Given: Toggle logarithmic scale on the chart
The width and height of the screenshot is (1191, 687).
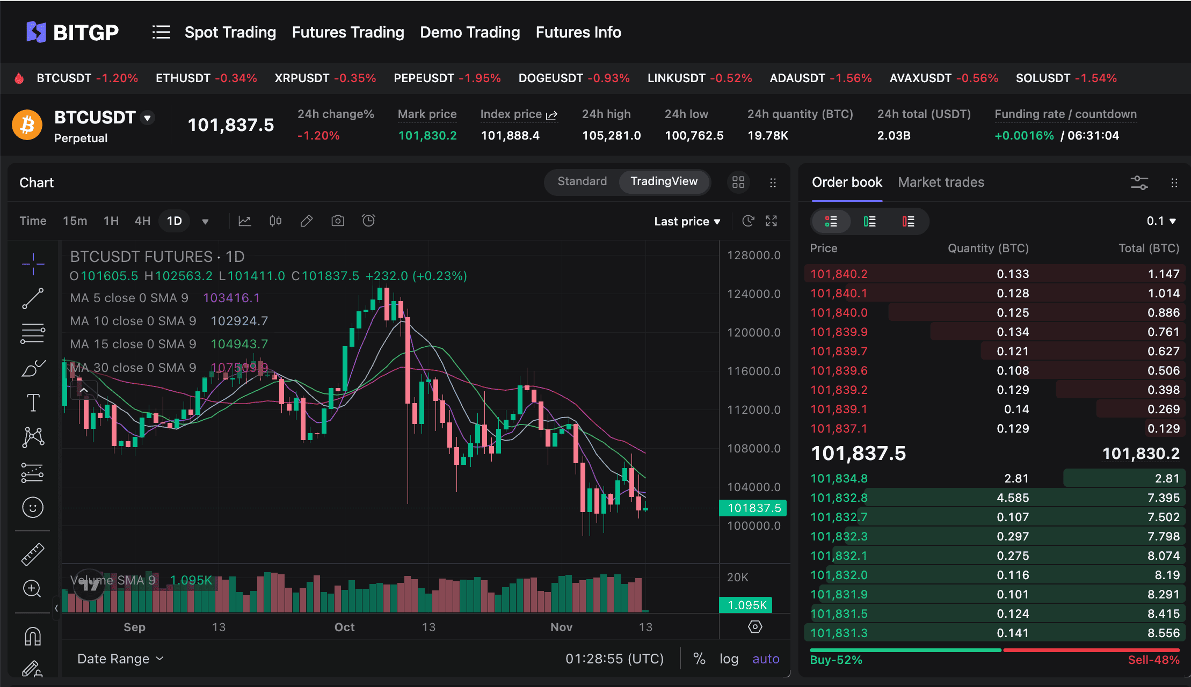Looking at the screenshot, I should (729, 659).
